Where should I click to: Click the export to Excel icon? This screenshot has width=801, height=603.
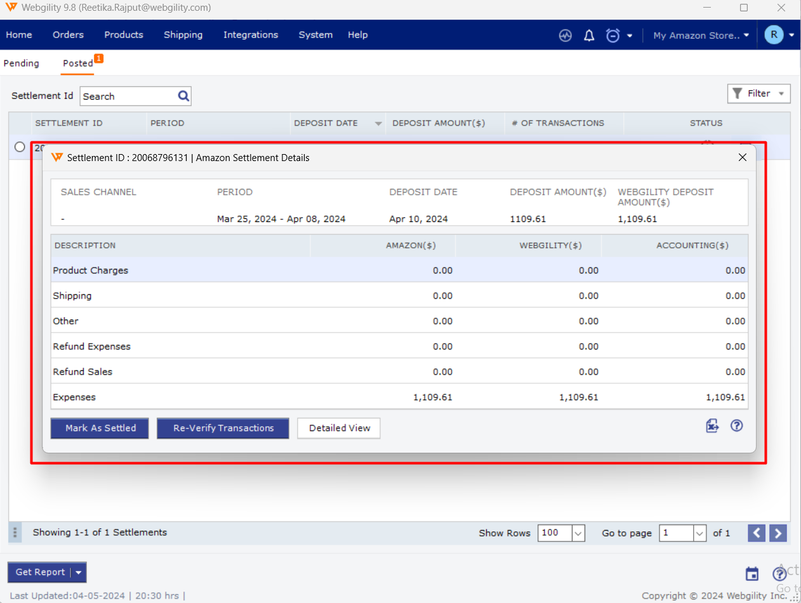[x=712, y=426]
